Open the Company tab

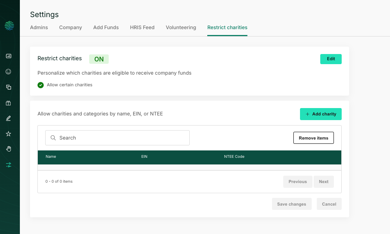tap(71, 28)
